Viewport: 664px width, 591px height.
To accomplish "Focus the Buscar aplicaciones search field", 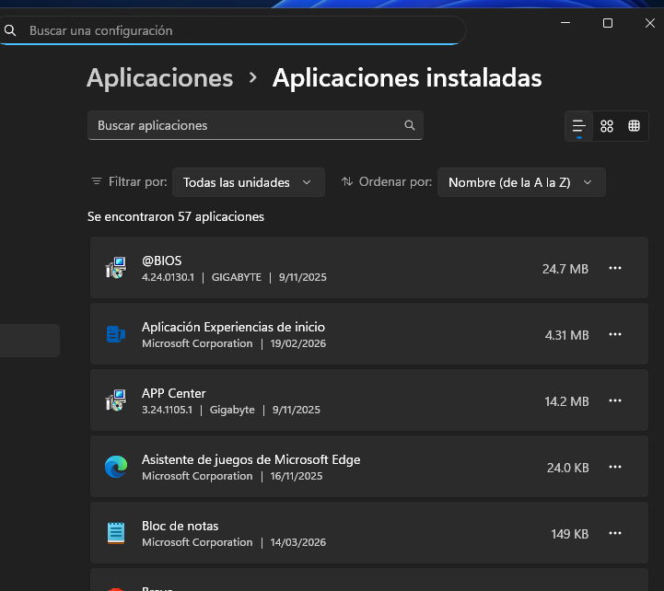I will point(255,125).
